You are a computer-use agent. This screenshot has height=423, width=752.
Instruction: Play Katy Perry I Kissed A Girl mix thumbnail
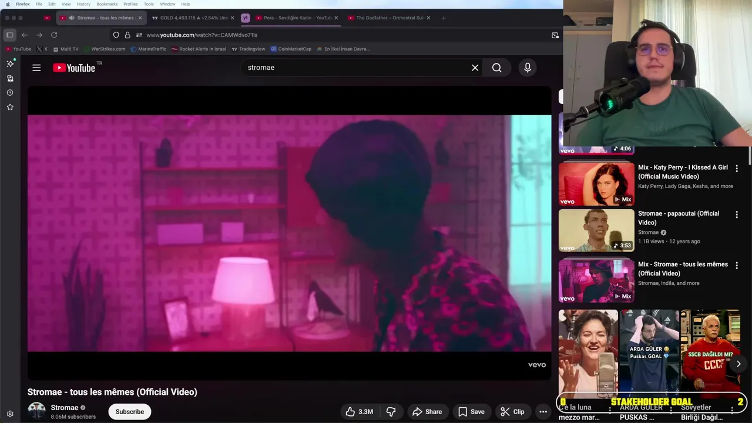[596, 183]
